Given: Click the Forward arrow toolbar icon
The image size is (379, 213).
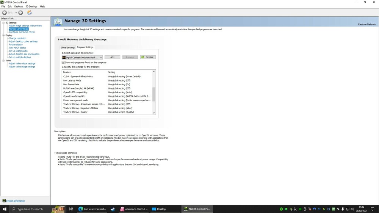Looking at the screenshot, I should tap(20, 13).
